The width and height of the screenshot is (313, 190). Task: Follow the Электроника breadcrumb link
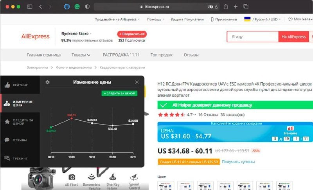[x=37, y=67]
